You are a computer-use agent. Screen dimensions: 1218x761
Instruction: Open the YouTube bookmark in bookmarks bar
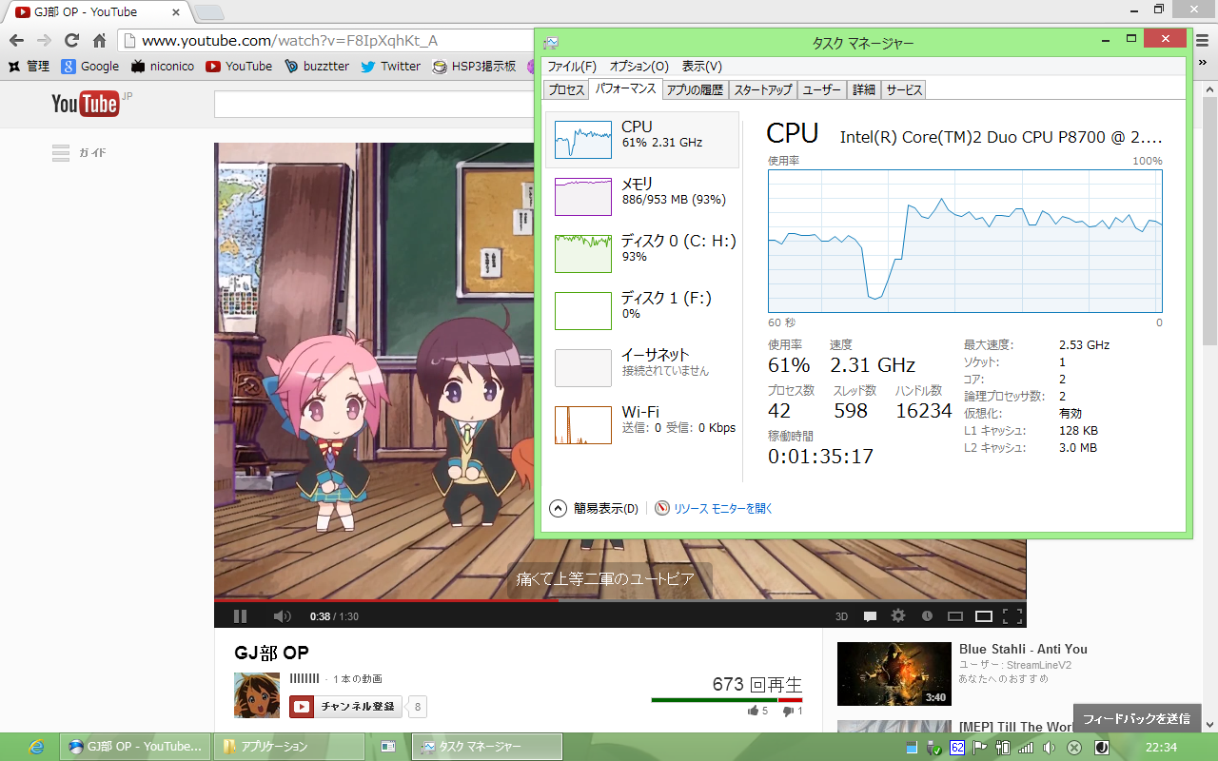239,67
